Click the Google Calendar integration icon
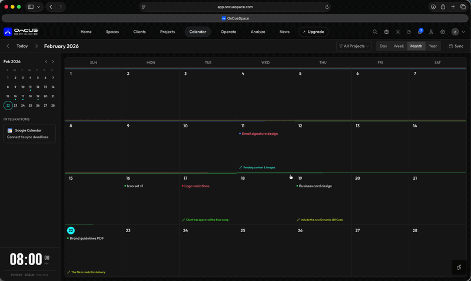This screenshot has height=281, width=471. pyautogui.click(x=10, y=130)
